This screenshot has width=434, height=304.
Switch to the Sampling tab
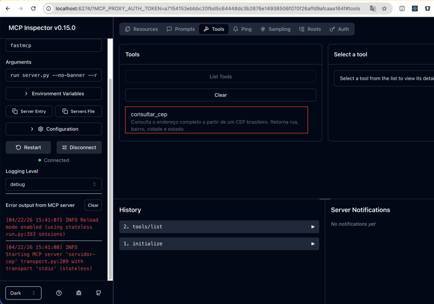click(275, 29)
